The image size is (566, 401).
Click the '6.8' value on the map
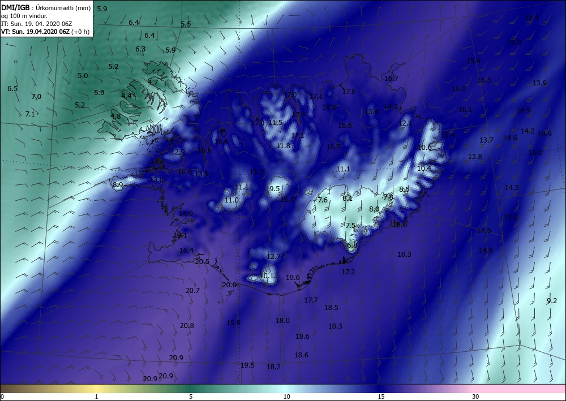coord(352,245)
